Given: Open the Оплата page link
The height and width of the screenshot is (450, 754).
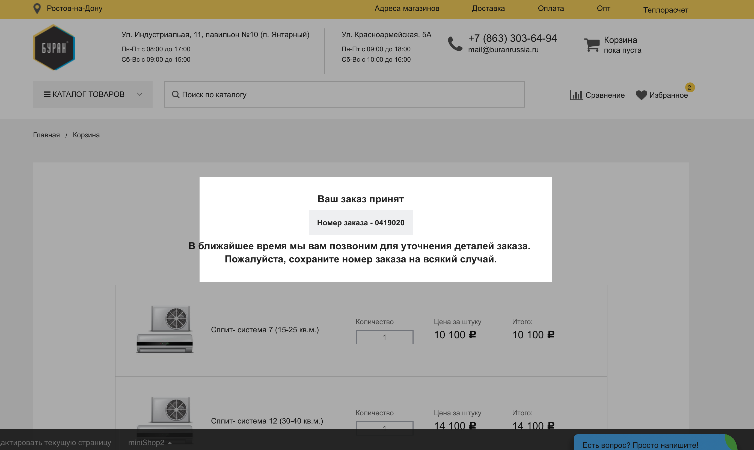Looking at the screenshot, I should (551, 8).
